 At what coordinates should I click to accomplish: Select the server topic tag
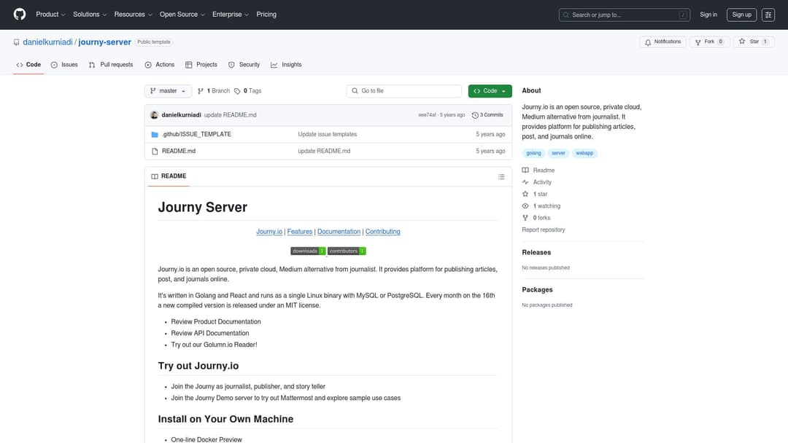pos(558,153)
